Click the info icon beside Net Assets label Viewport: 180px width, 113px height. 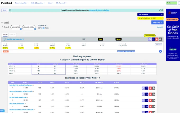[x=125, y=44]
